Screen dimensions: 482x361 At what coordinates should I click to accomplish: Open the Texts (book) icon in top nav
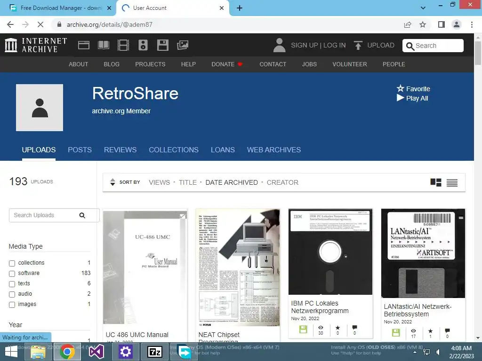[103, 45]
